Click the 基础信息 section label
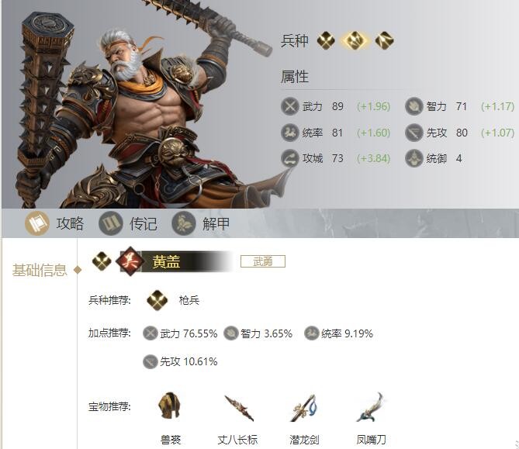The width and height of the screenshot is (519, 449). 40,270
